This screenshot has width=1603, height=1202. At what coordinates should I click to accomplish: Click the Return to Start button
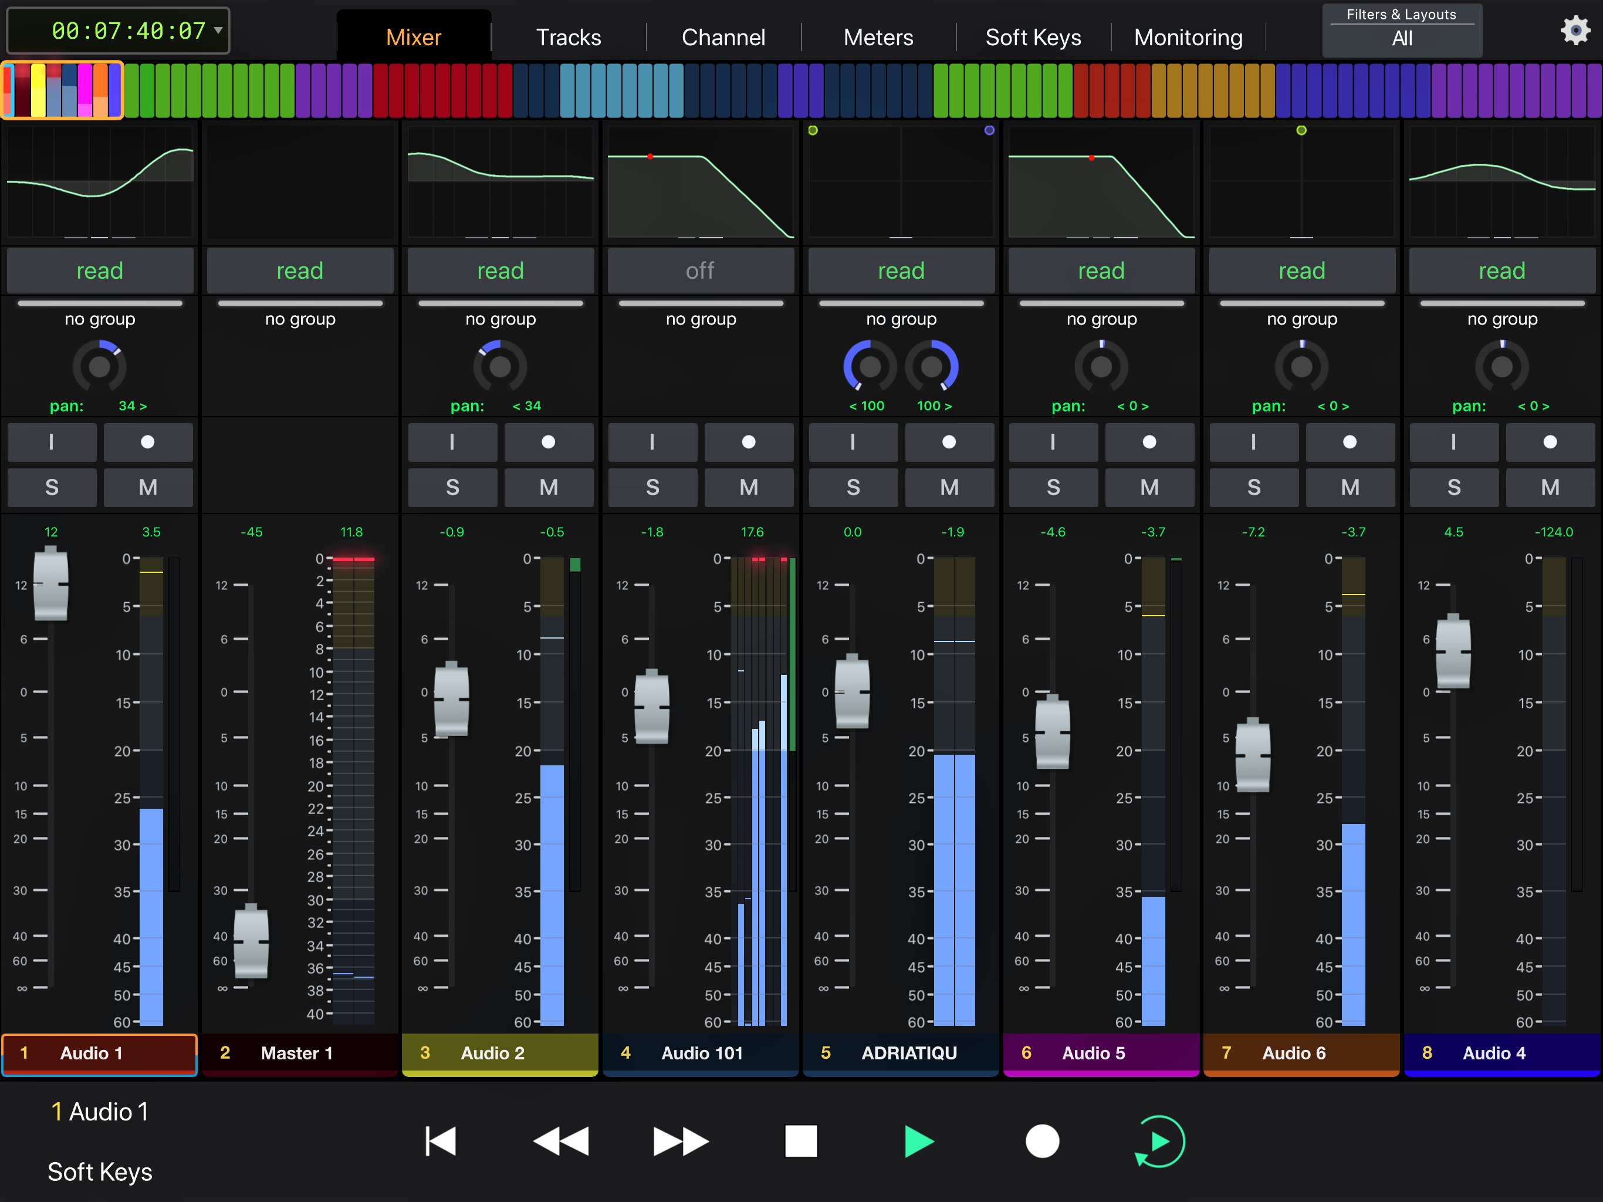coord(440,1141)
